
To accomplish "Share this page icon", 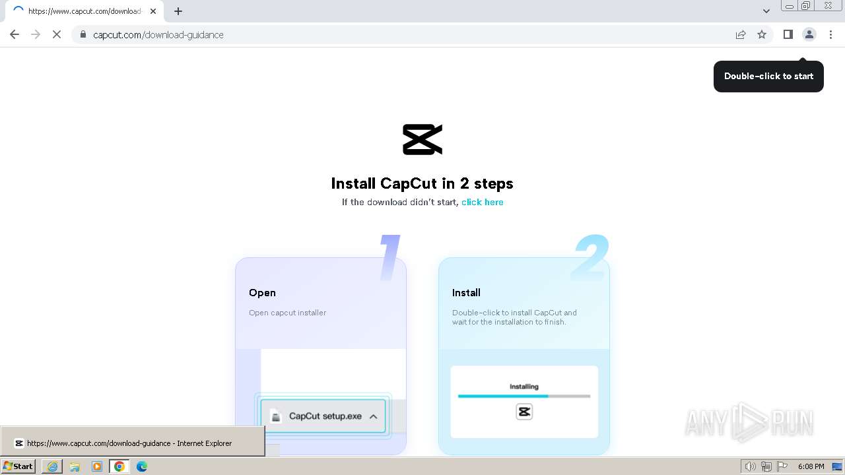I will tap(741, 34).
